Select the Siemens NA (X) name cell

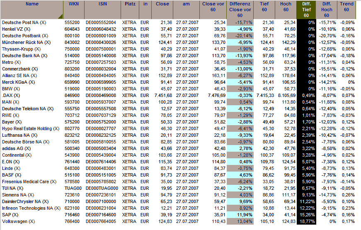pos(18,195)
